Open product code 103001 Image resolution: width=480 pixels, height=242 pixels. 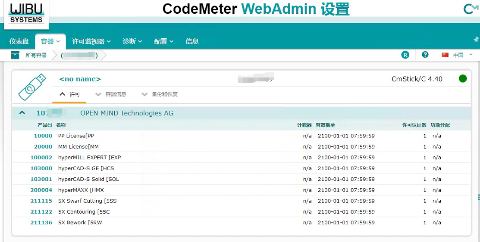pos(41,179)
